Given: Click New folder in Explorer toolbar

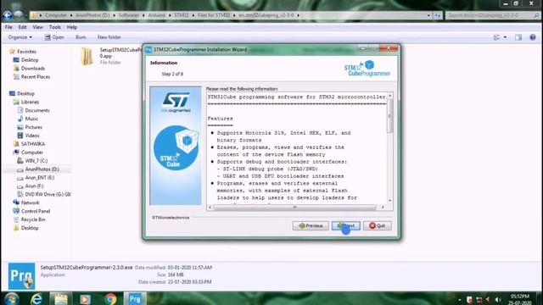Looking at the screenshot, I should [x=109, y=37].
